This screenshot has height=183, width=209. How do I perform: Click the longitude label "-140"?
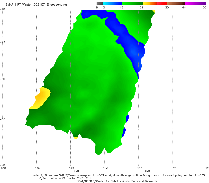(x=70, y=168)
